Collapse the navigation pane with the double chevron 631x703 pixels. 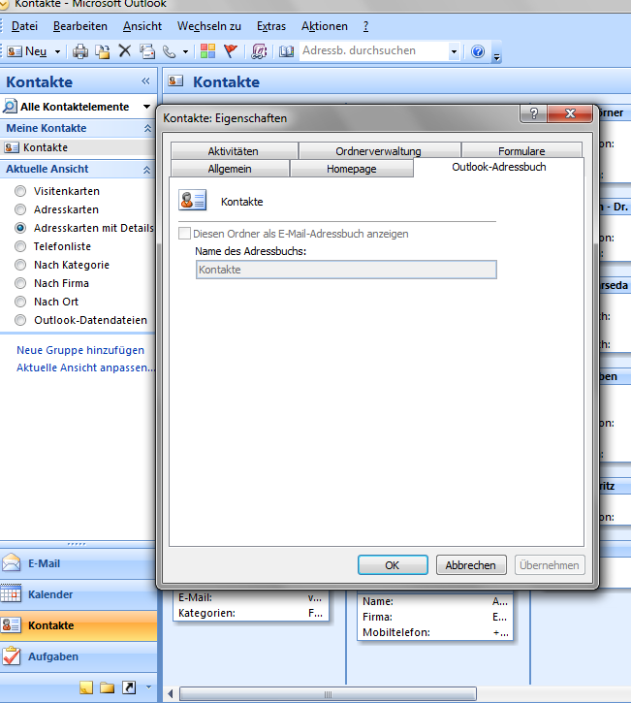click(145, 81)
